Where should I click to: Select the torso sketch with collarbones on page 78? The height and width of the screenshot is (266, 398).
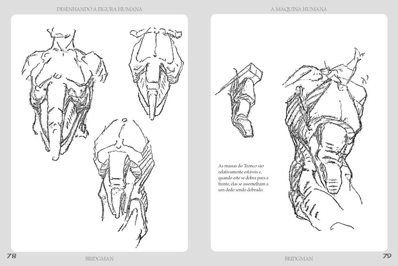[x=156, y=73]
